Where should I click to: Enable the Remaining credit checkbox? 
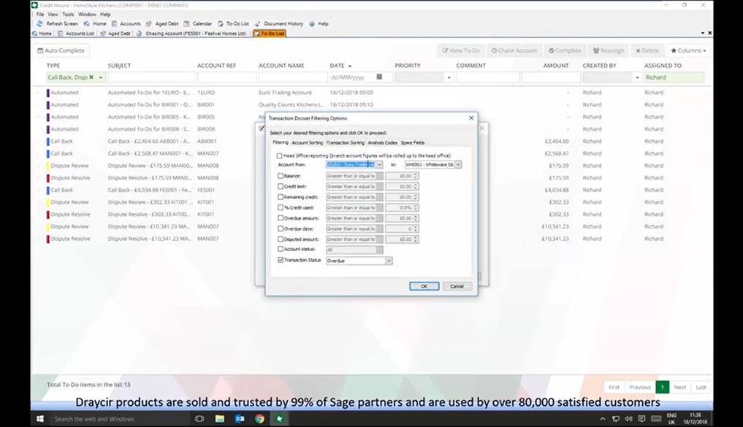(x=281, y=197)
